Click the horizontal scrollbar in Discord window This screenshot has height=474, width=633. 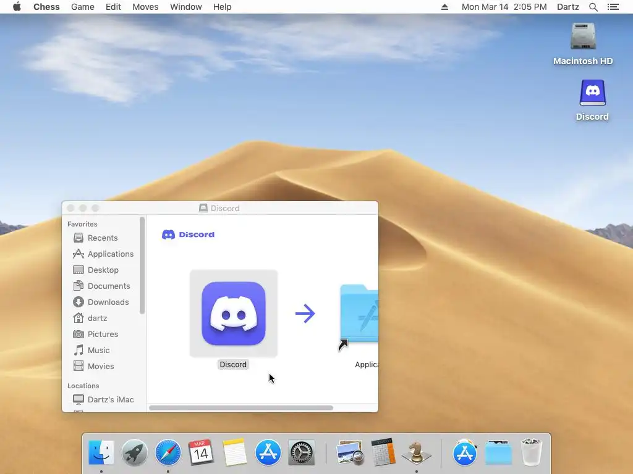pyautogui.click(x=241, y=408)
